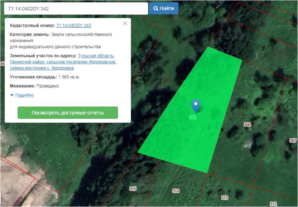Click the magnifier icon on Найти button
Viewport: 298px width, 207px height.
156,8
